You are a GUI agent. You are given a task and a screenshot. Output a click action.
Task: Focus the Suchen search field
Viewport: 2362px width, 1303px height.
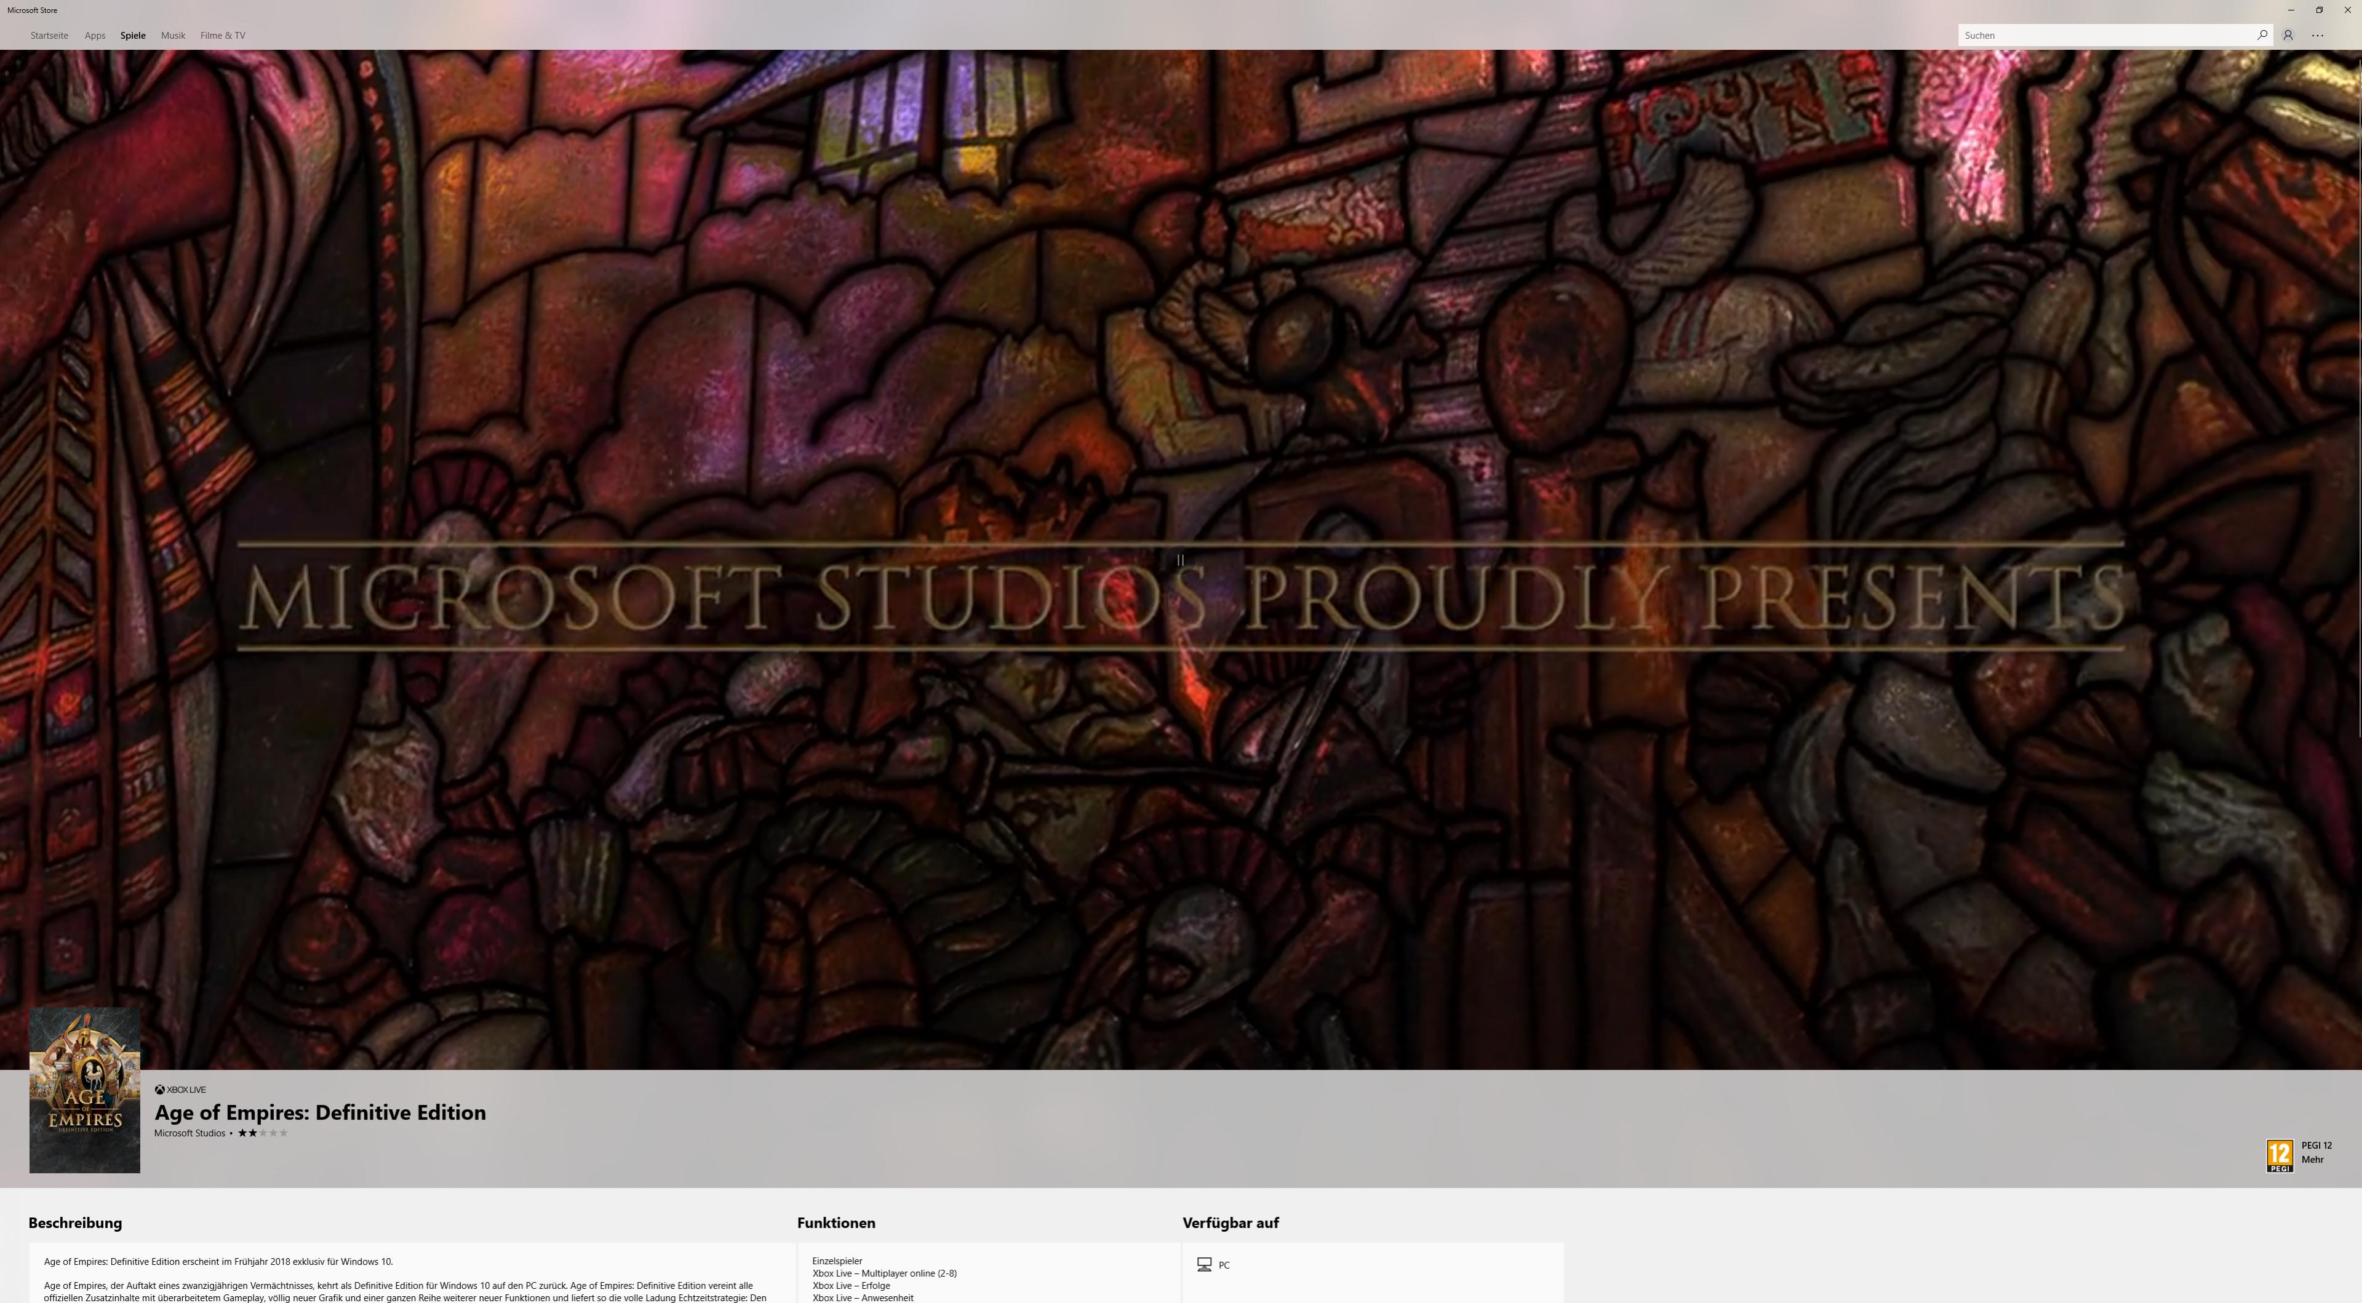coord(2104,35)
